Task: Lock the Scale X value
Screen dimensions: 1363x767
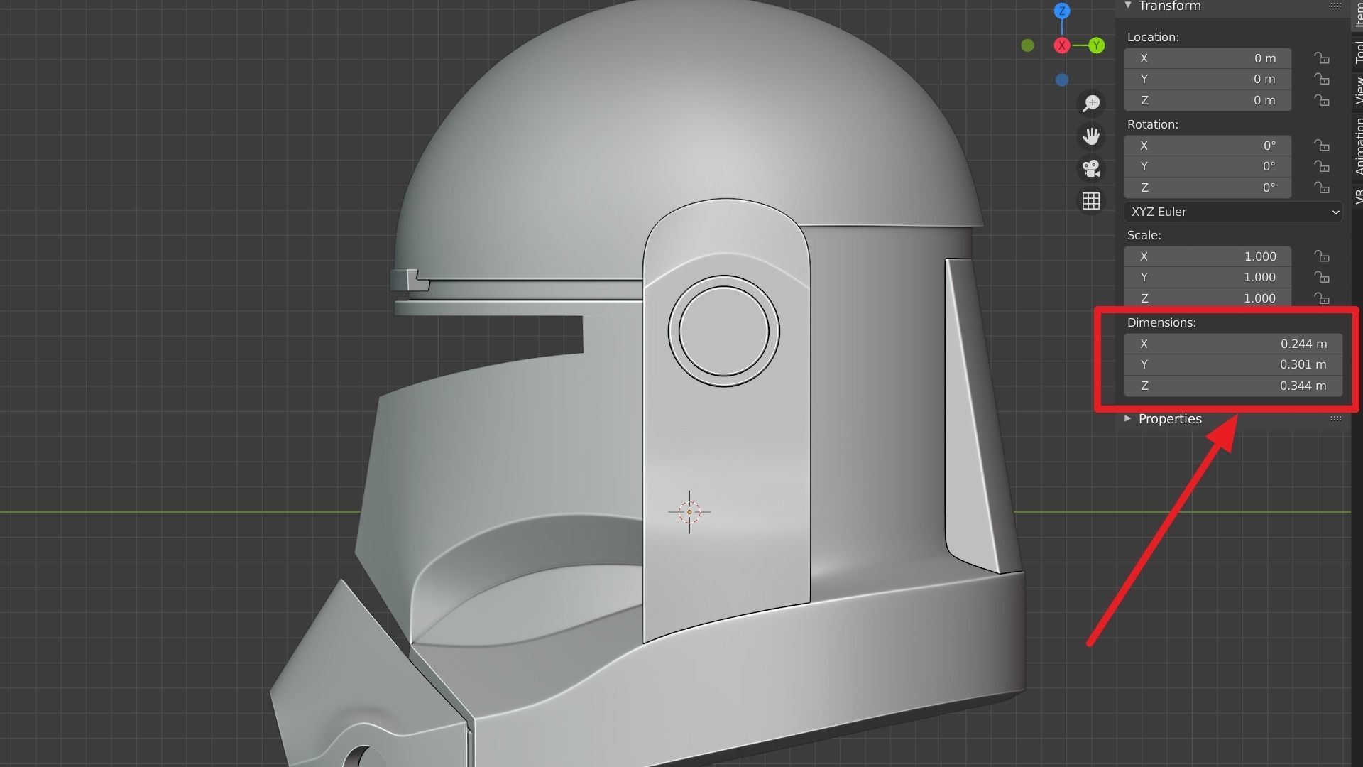Action: coord(1321,256)
